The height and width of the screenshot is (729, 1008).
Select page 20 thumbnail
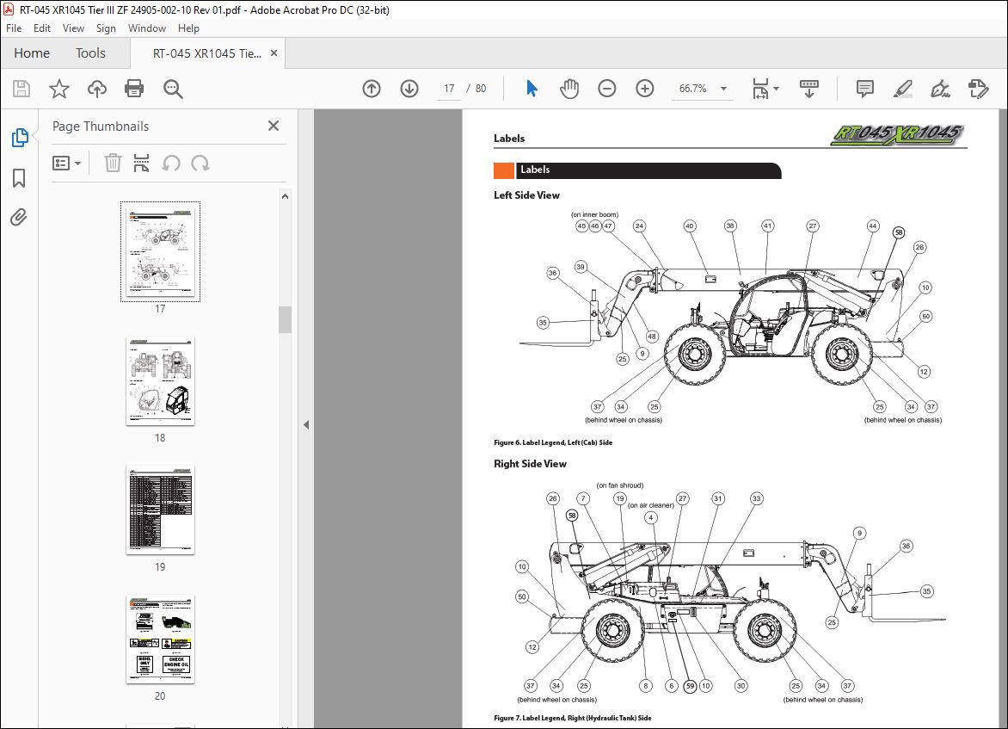pyautogui.click(x=160, y=639)
